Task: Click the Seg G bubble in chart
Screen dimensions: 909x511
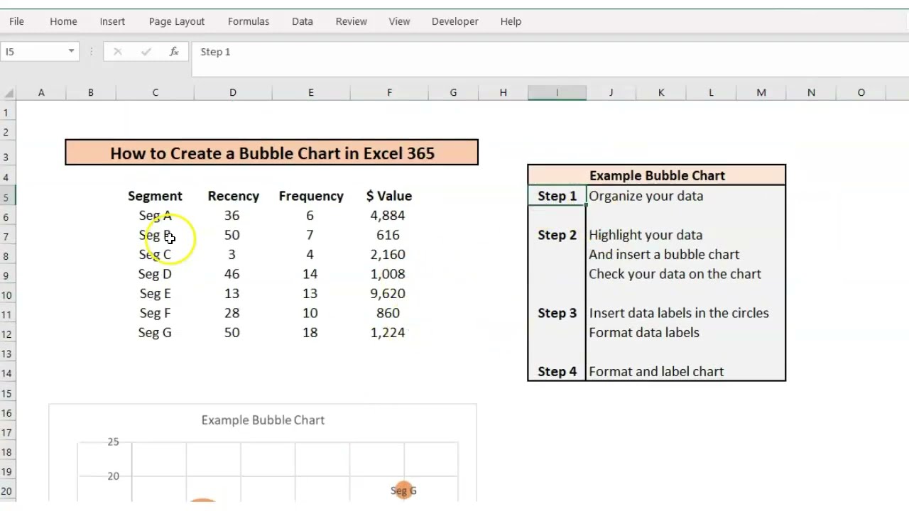Action: (x=403, y=490)
